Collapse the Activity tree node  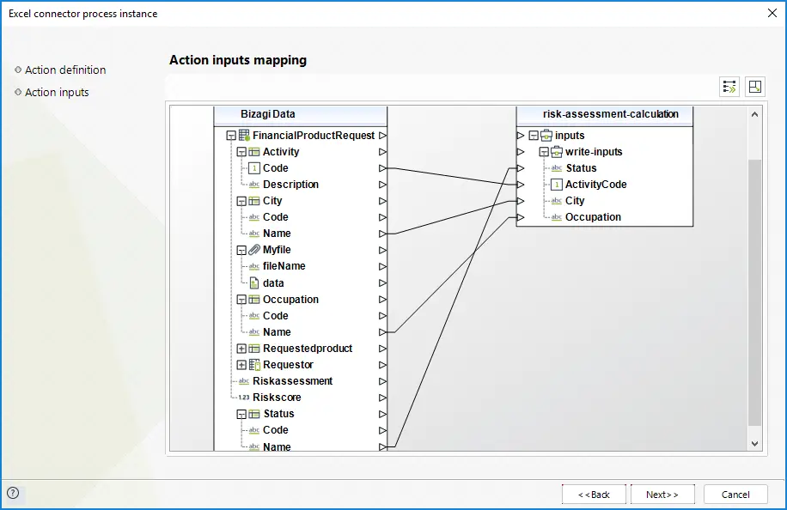click(x=241, y=152)
